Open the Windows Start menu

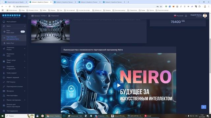click(2, 116)
